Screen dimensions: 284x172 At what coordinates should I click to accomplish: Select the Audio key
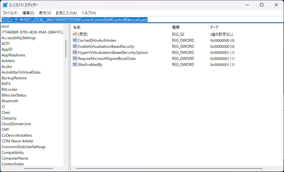pos(7,67)
